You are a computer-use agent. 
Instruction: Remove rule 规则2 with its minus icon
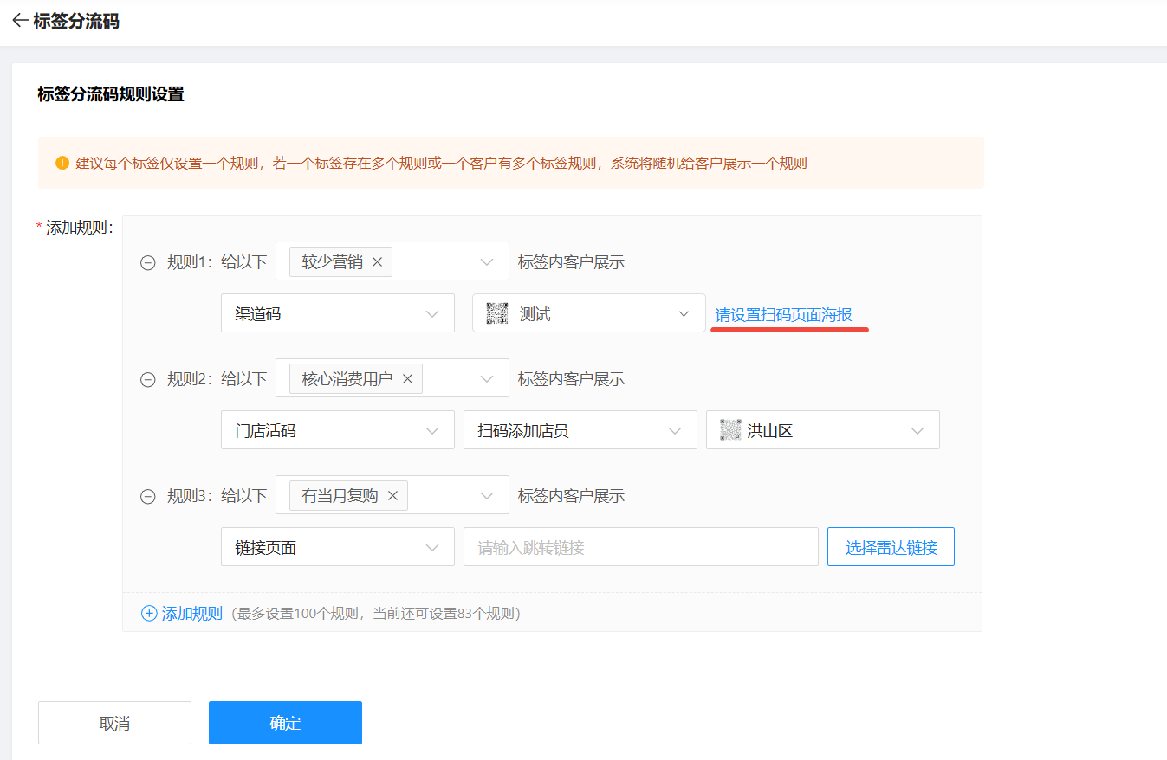pyautogui.click(x=148, y=380)
